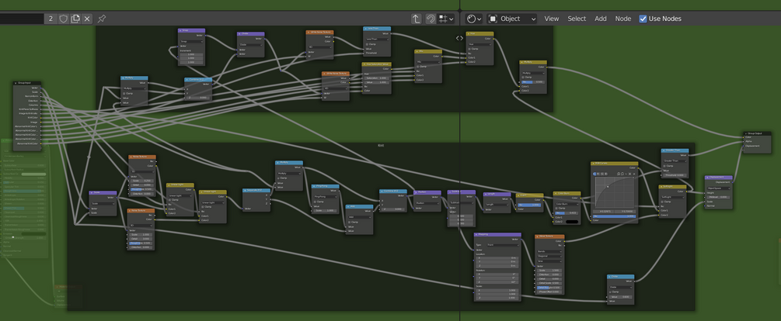
Task: Select the Hue Saturation Value node header
Action: 377,64
